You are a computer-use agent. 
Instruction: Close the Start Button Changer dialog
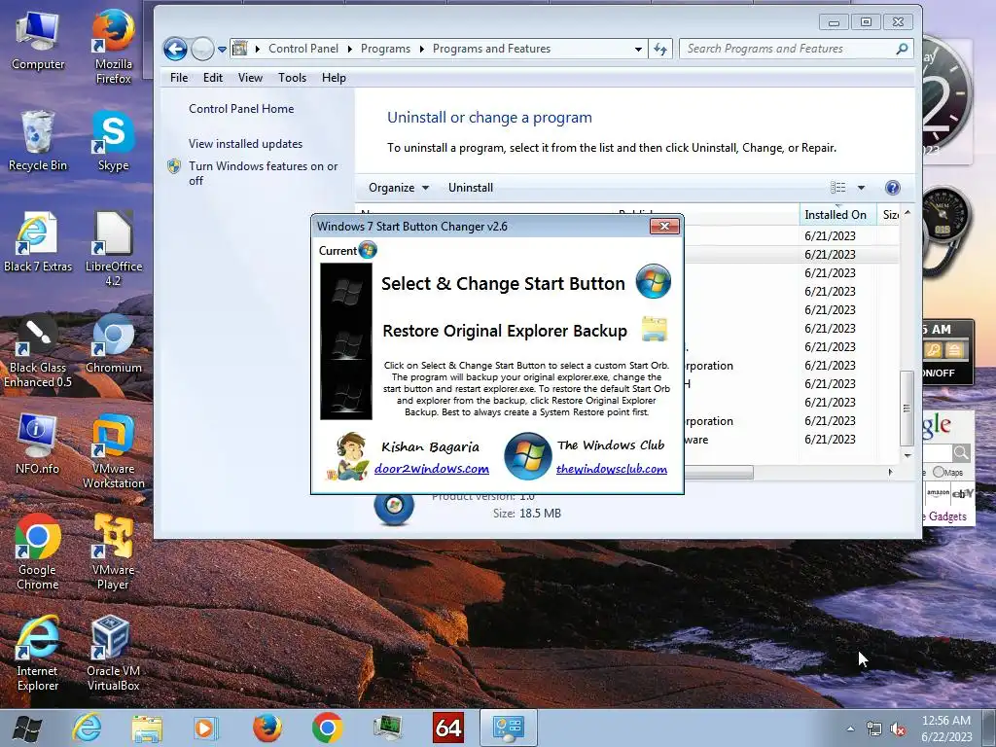pos(664,226)
